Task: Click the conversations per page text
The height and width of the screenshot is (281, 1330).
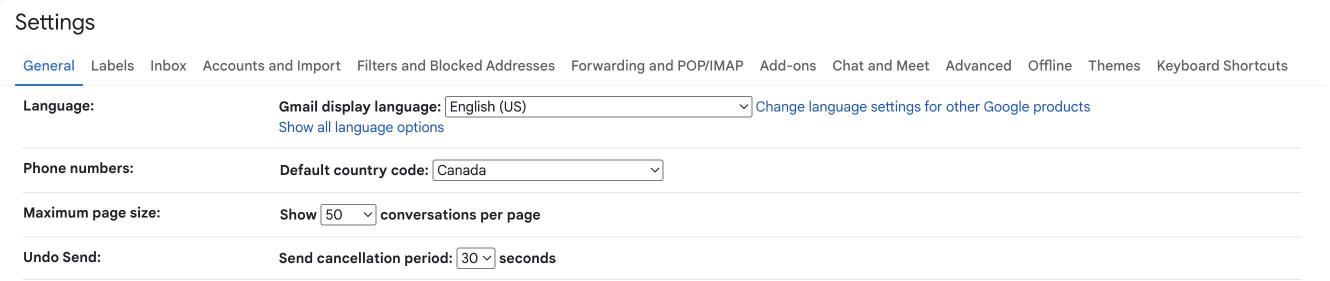Action: 460,215
